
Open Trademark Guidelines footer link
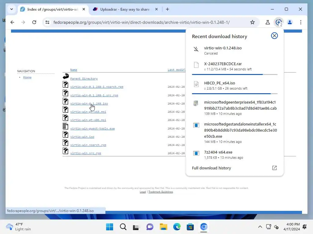coord(161,192)
